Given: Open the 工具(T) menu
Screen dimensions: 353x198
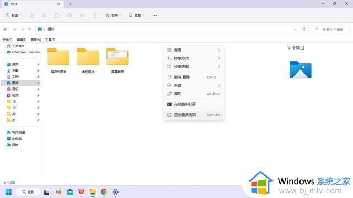Looking at the screenshot, I should pos(50,40).
